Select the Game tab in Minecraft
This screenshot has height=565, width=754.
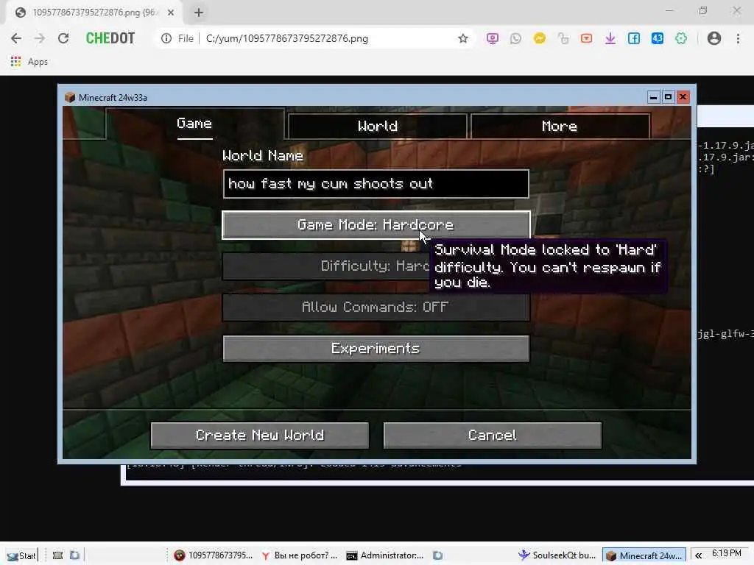pos(194,124)
